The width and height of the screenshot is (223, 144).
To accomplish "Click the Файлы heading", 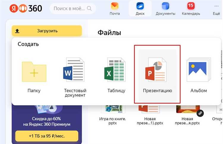I will click(109, 33).
